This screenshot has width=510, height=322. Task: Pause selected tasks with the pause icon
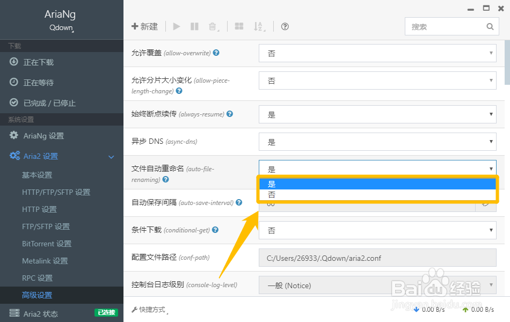194,26
